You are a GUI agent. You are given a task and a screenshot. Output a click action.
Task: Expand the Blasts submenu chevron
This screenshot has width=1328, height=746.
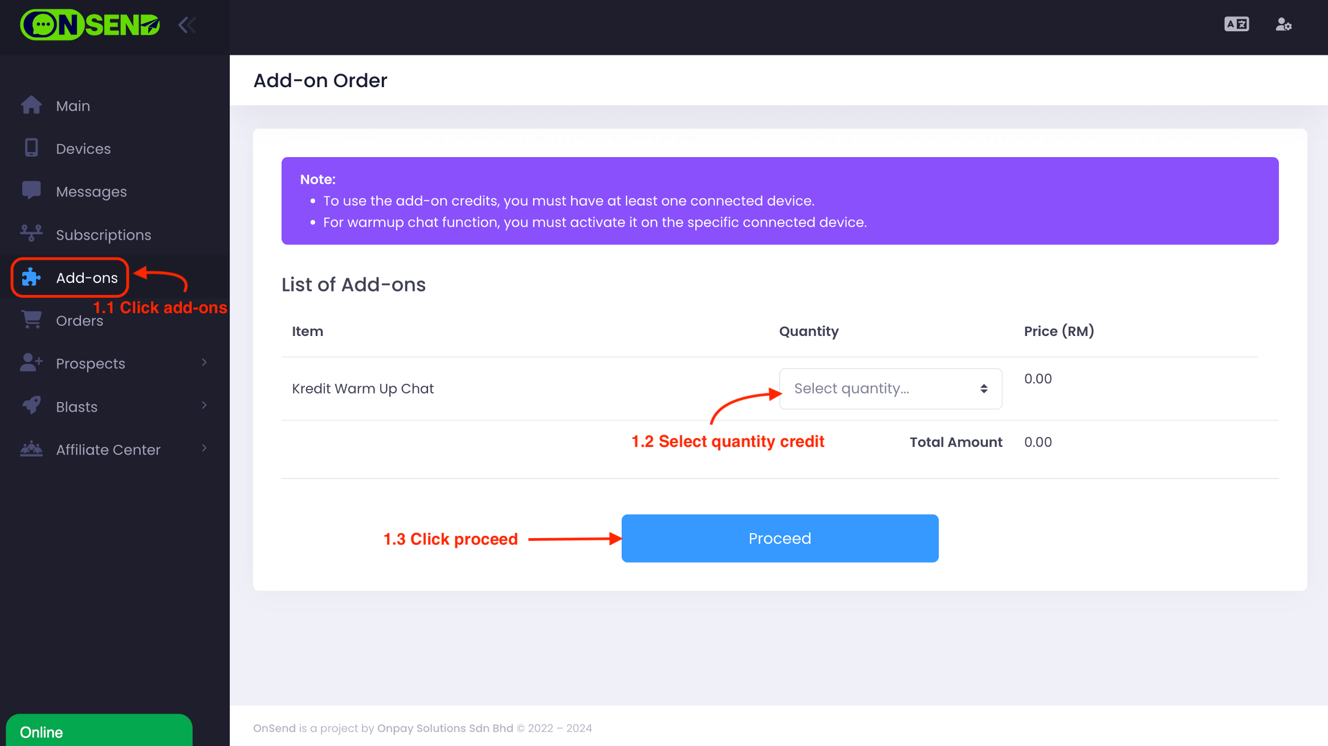(x=204, y=405)
